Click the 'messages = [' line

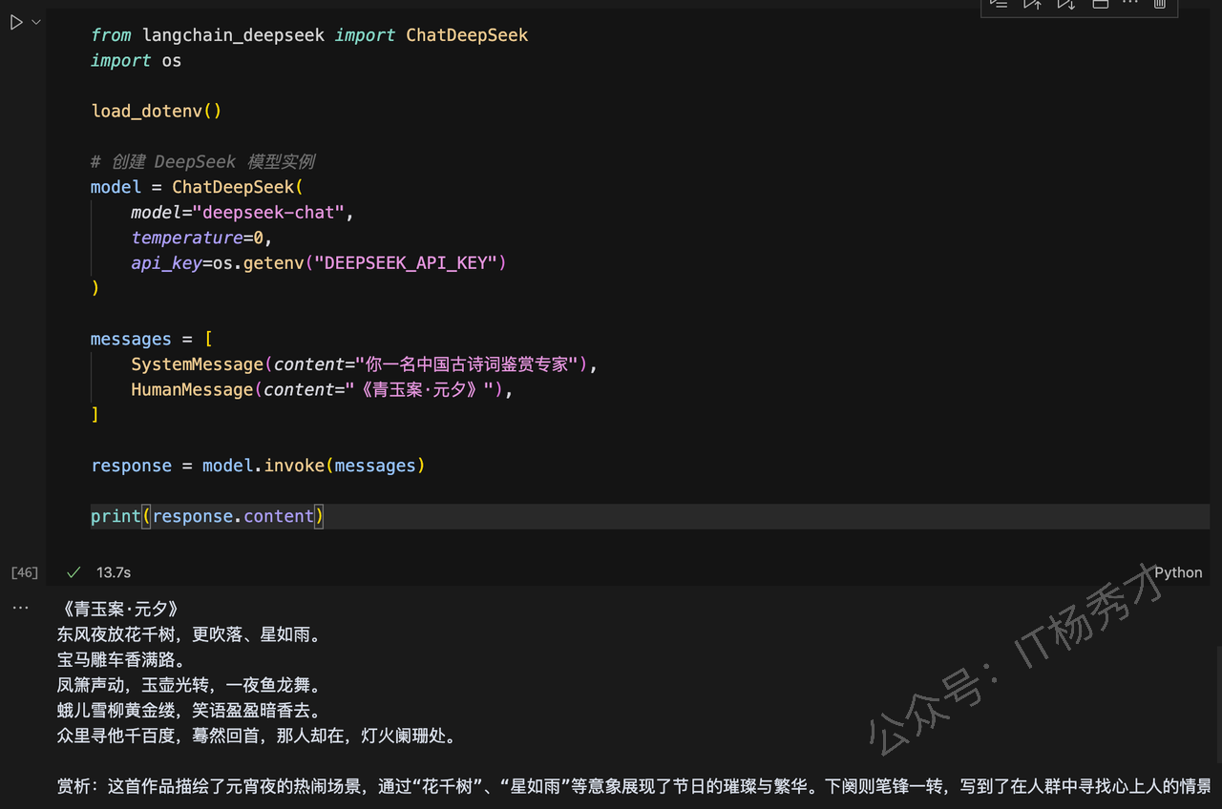coord(152,340)
